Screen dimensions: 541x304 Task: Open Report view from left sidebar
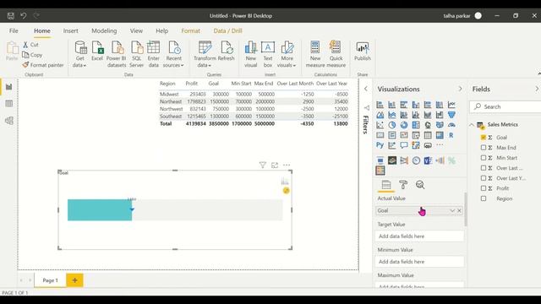pyautogui.click(x=9, y=87)
